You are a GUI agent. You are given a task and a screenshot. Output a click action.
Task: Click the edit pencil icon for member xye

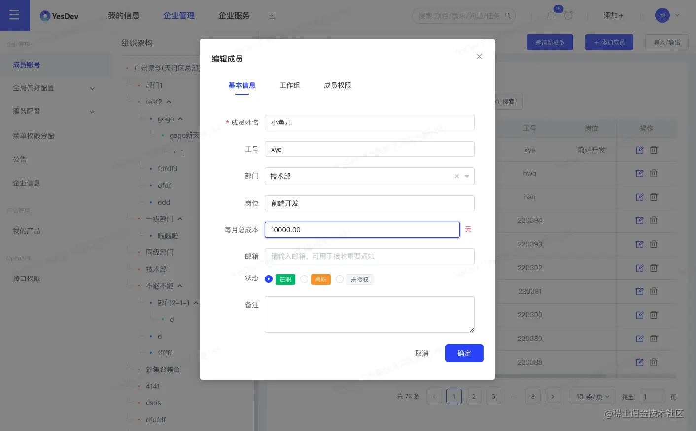639,150
